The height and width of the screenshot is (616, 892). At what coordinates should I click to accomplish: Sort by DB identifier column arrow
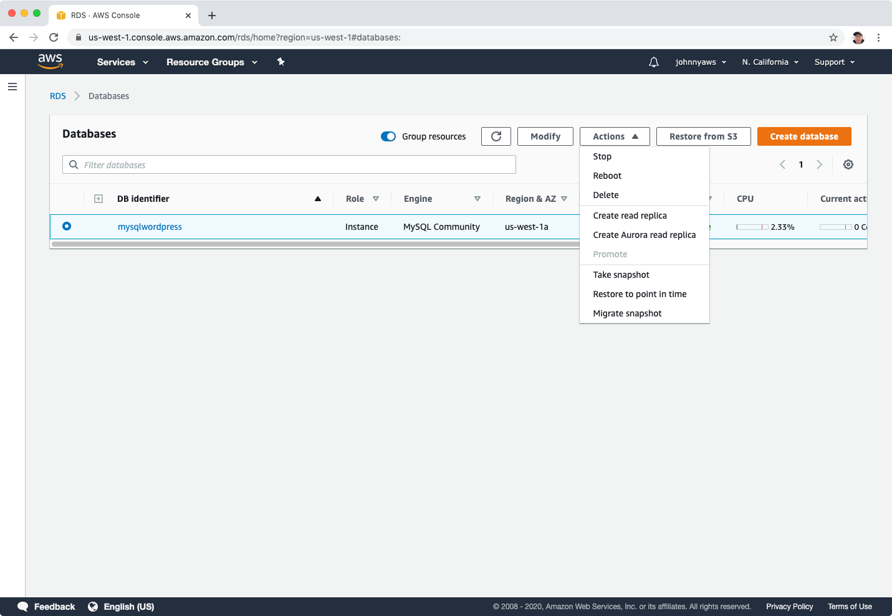(318, 199)
